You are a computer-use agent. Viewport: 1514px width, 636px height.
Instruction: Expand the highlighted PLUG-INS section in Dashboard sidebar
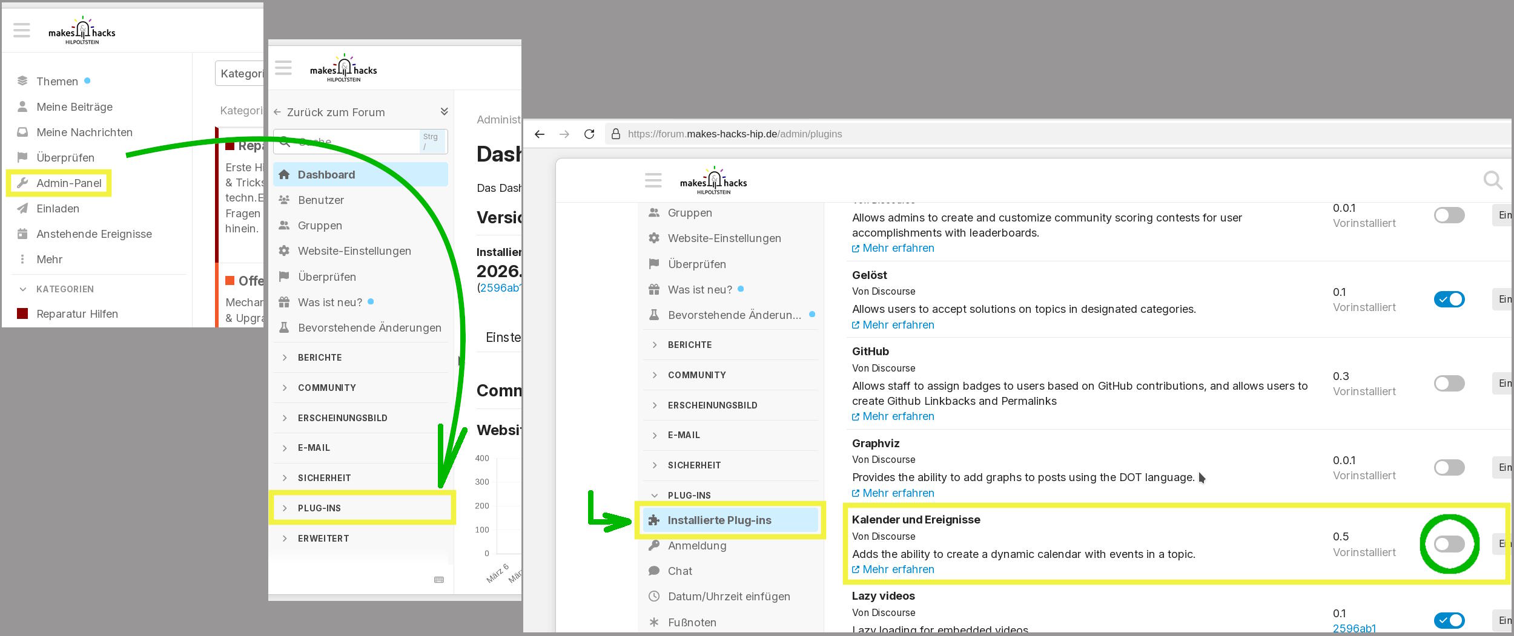319,508
